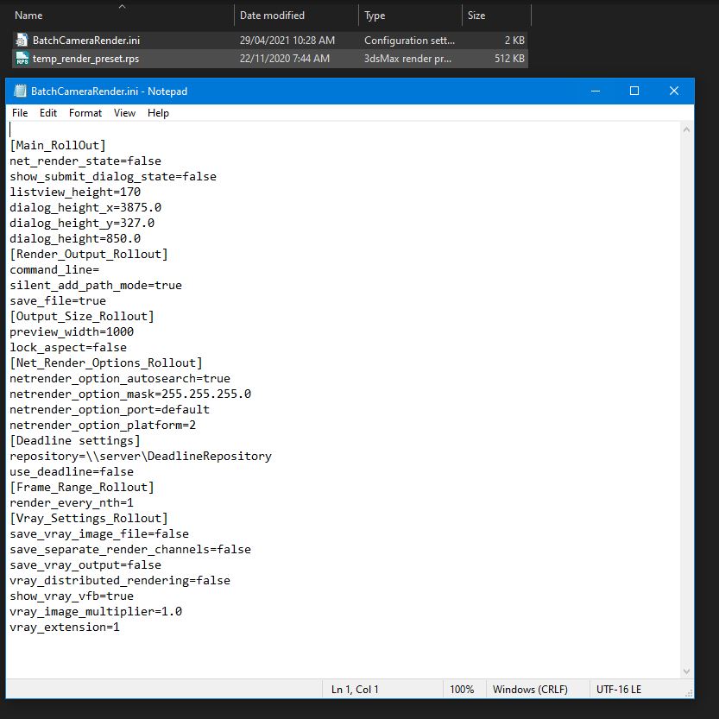This screenshot has width=719, height=719.
Task: Click the [Vray_Settings_Rollout] section line
Action: (x=89, y=519)
